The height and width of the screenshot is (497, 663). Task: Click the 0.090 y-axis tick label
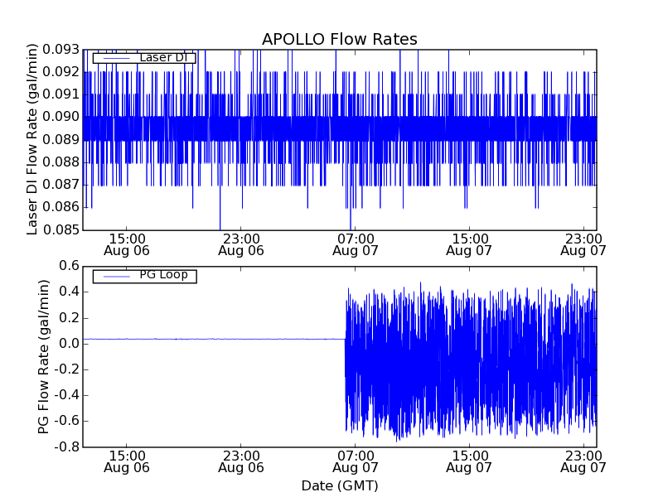point(60,117)
